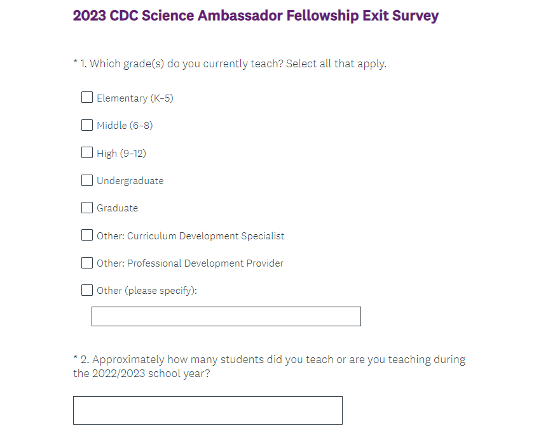The image size is (555, 438).
Task: Focus the Other (please specify) text field
Action: [226, 316]
